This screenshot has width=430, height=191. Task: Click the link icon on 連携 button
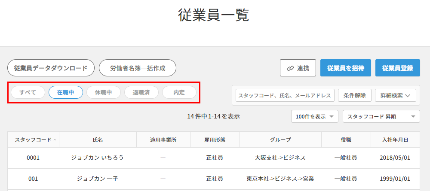[x=290, y=68]
